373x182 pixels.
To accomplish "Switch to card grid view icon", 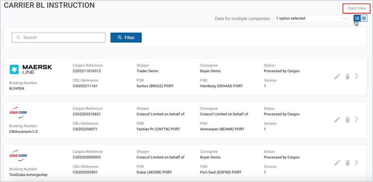I will click(364, 18).
